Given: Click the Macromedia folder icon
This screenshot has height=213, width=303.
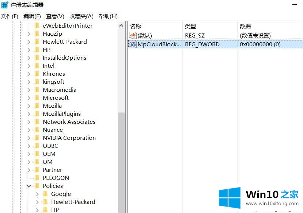Looking at the screenshot, I should 37,90.
